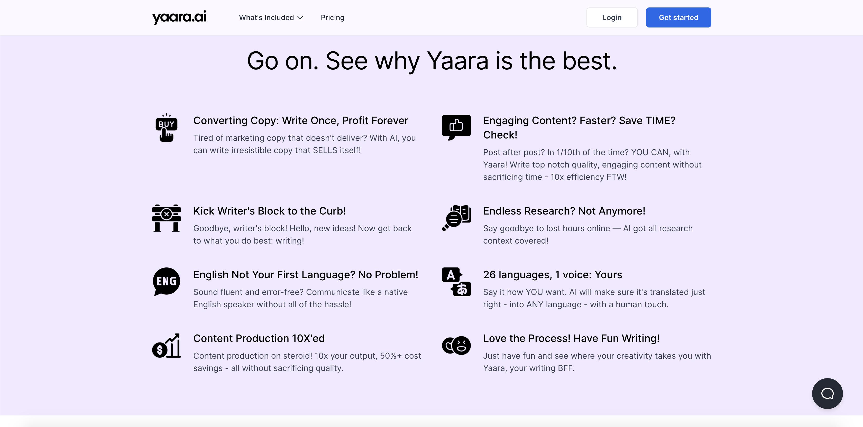Open the What's Included menu
The height and width of the screenshot is (427, 863).
coord(266,18)
